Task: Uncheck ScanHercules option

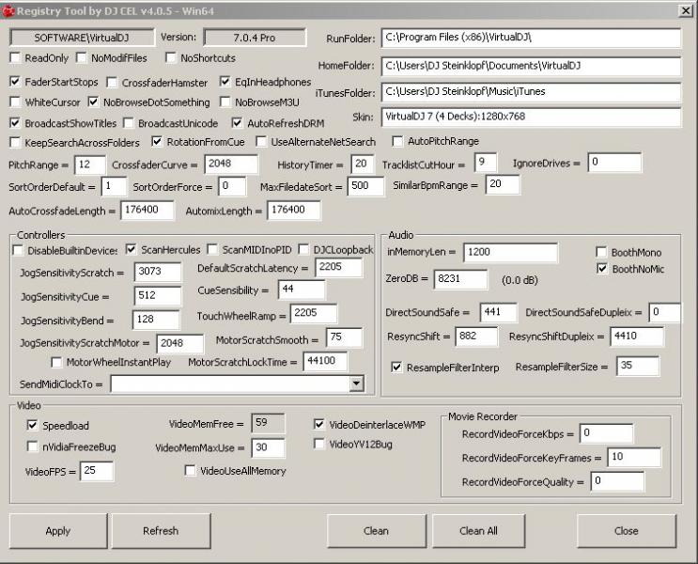Action: [131, 249]
